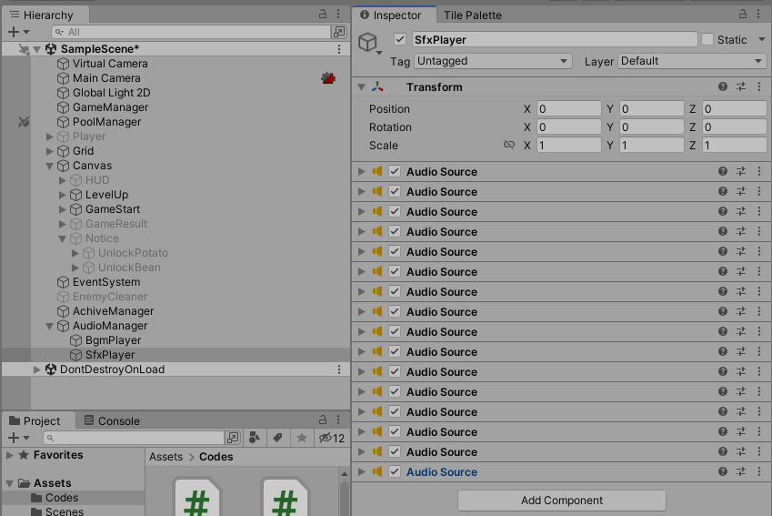This screenshot has height=516, width=772.
Task: Open the Inspector's three-dot options menu
Action: coord(758,14)
